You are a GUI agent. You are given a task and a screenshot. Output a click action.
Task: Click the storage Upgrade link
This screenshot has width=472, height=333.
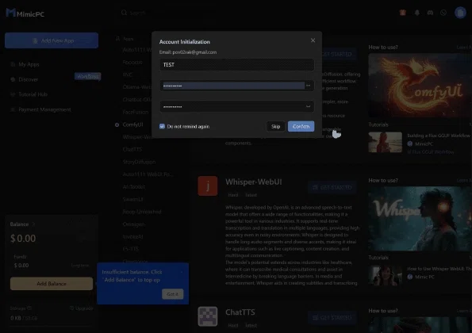[x=81, y=308]
